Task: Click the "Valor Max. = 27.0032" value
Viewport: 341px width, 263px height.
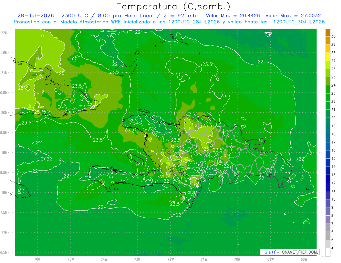Action: (x=293, y=16)
